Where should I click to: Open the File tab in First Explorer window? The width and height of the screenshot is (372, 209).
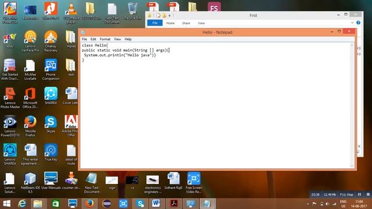[x=155, y=23]
